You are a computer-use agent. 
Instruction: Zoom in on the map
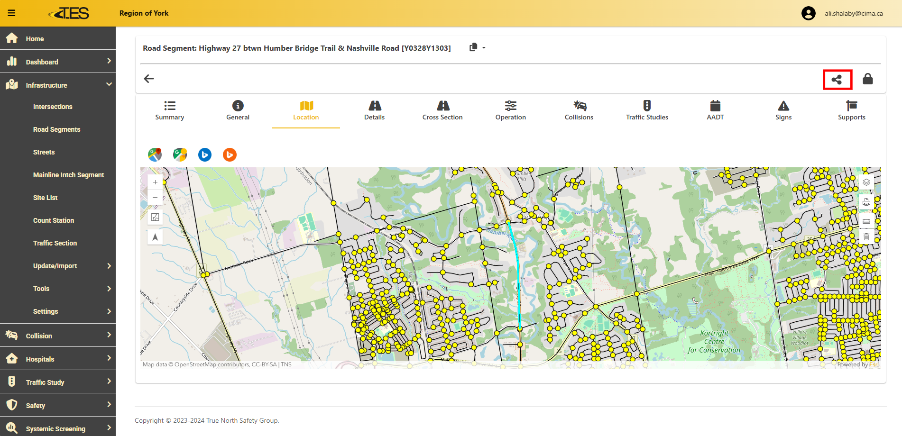(155, 182)
